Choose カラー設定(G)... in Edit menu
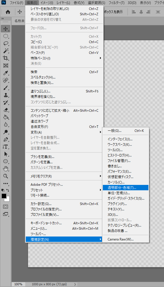Viewport: 164px width, 287px height. click(64, 204)
